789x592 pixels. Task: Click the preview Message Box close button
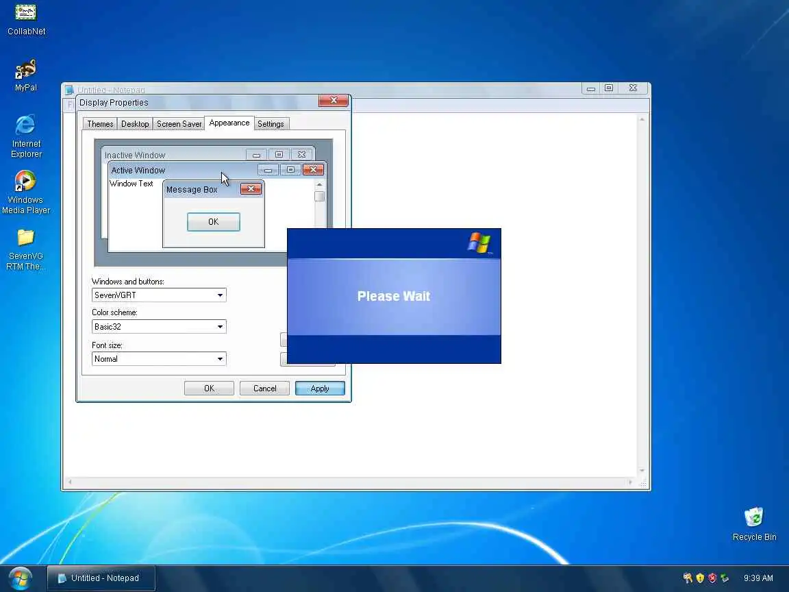click(251, 189)
